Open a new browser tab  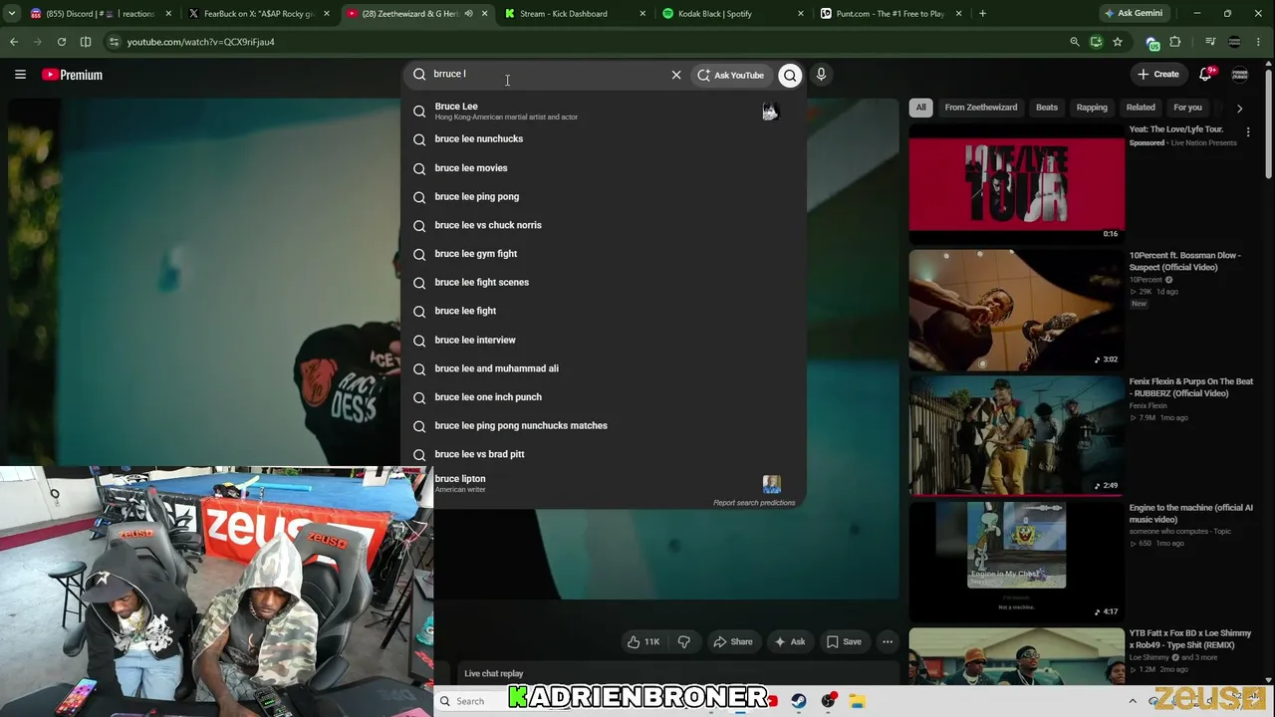[x=982, y=14]
